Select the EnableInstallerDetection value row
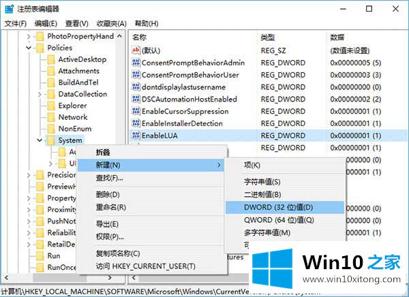The width and height of the screenshot is (409, 297). (182, 123)
